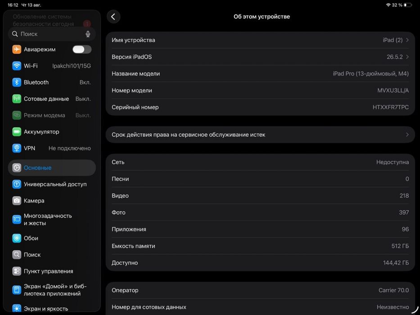Tap the Control Center toggles icon
The height and width of the screenshot is (315, 420).
(x=17, y=271)
